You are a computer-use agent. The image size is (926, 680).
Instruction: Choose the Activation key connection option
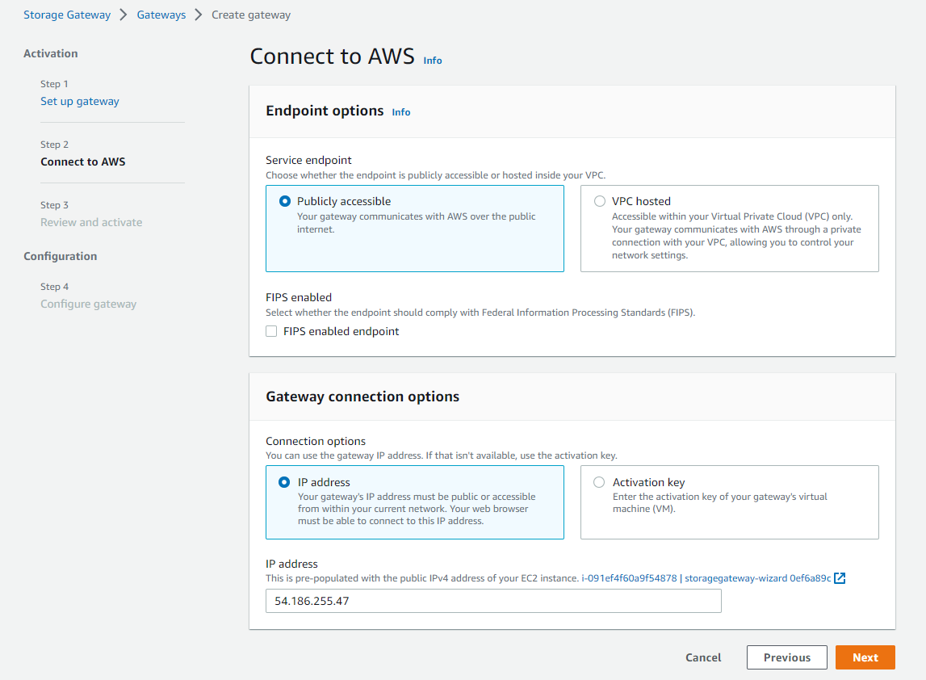point(599,482)
